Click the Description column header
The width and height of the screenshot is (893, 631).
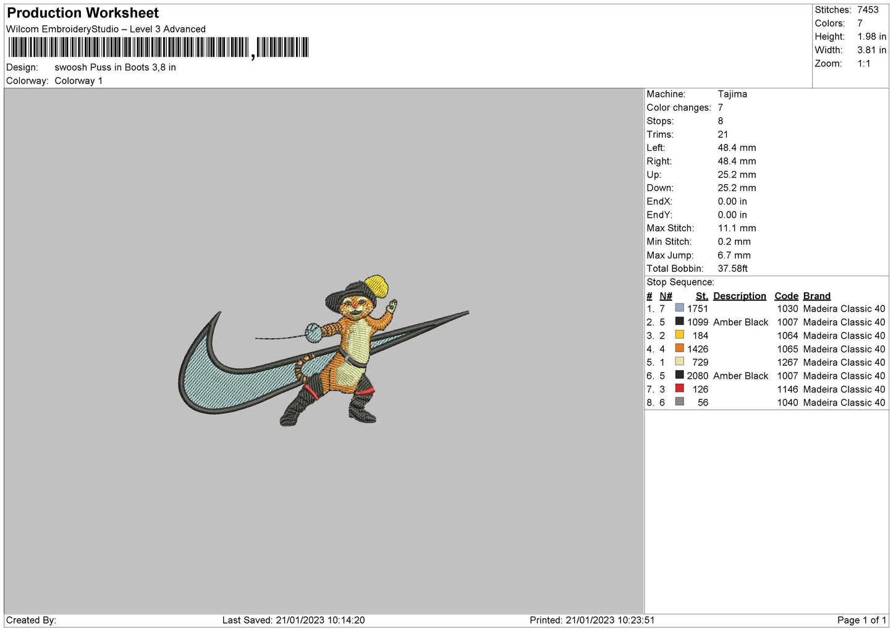click(x=739, y=296)
